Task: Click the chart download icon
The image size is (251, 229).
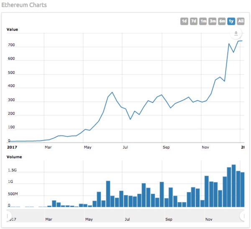Action: [236, 34]
